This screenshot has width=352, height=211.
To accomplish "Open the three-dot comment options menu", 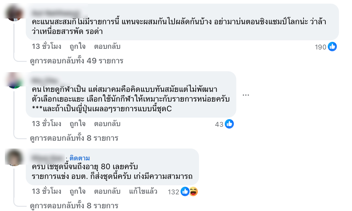I will coord(246,95).
